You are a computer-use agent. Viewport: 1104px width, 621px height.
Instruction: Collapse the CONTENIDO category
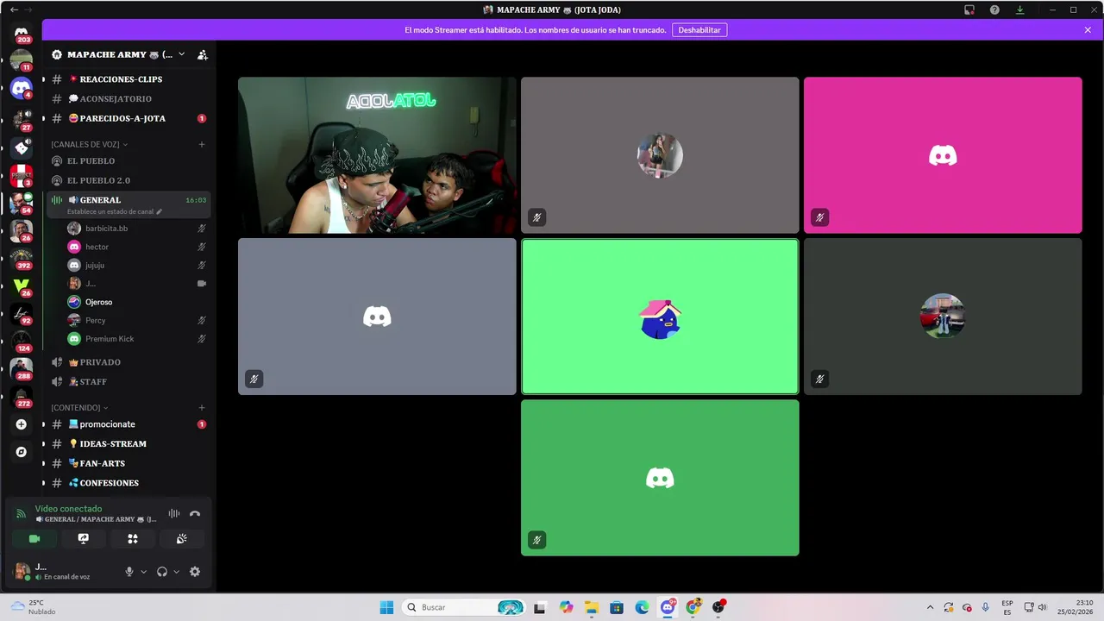79,407
